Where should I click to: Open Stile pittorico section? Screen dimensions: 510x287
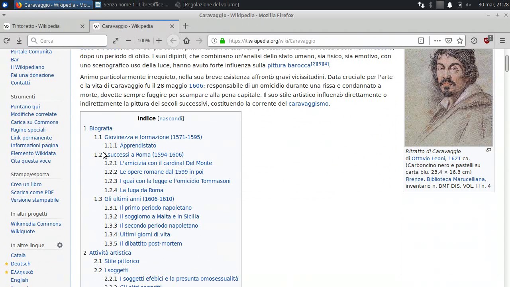tap(122, 261)
